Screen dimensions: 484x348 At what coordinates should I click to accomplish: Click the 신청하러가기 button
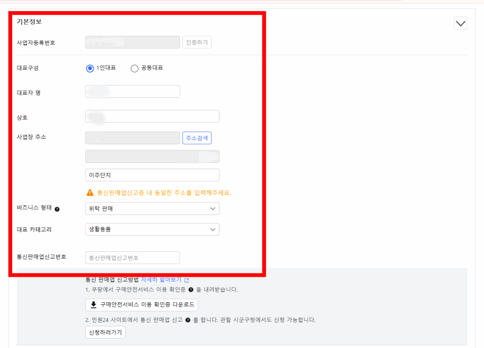coord(105,332)
